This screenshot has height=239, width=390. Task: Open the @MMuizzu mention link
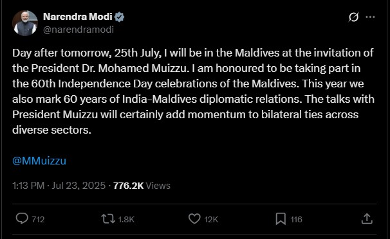click(39, 161)
